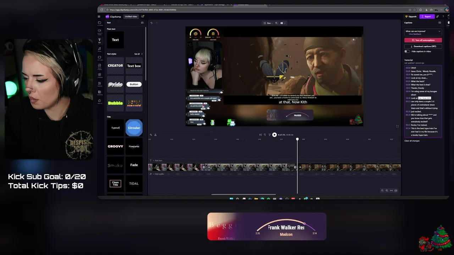
Task: Click the split scissors tool
Action: coord(155,135)
